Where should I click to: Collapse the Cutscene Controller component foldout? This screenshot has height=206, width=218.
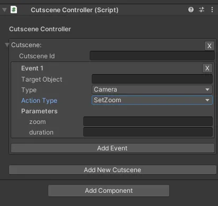tap(5, 10)
